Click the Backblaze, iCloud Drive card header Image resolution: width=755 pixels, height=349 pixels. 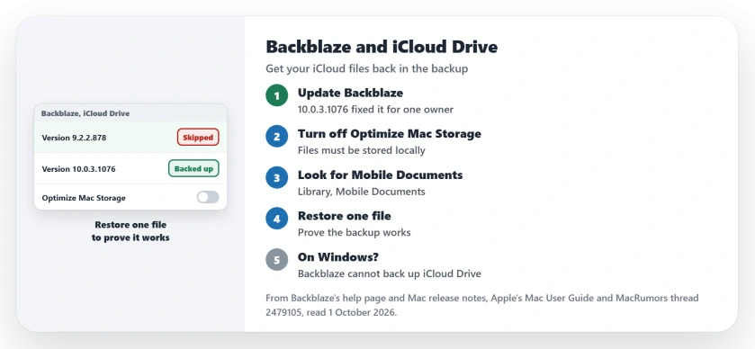[130, 113]
